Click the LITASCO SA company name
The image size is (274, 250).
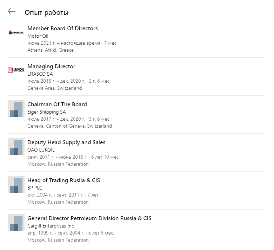(40, 74)
